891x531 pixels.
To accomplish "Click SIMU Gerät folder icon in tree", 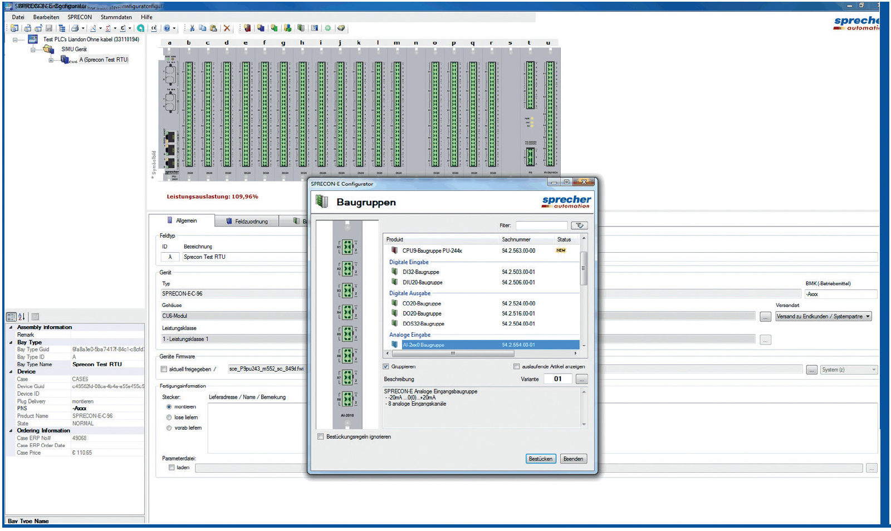I will click(x=48, y=50).
